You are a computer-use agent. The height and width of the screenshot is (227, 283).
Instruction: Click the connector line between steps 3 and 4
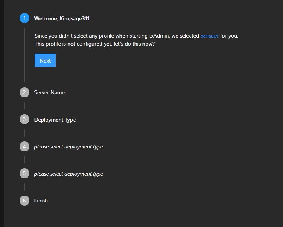click(24, 133)
